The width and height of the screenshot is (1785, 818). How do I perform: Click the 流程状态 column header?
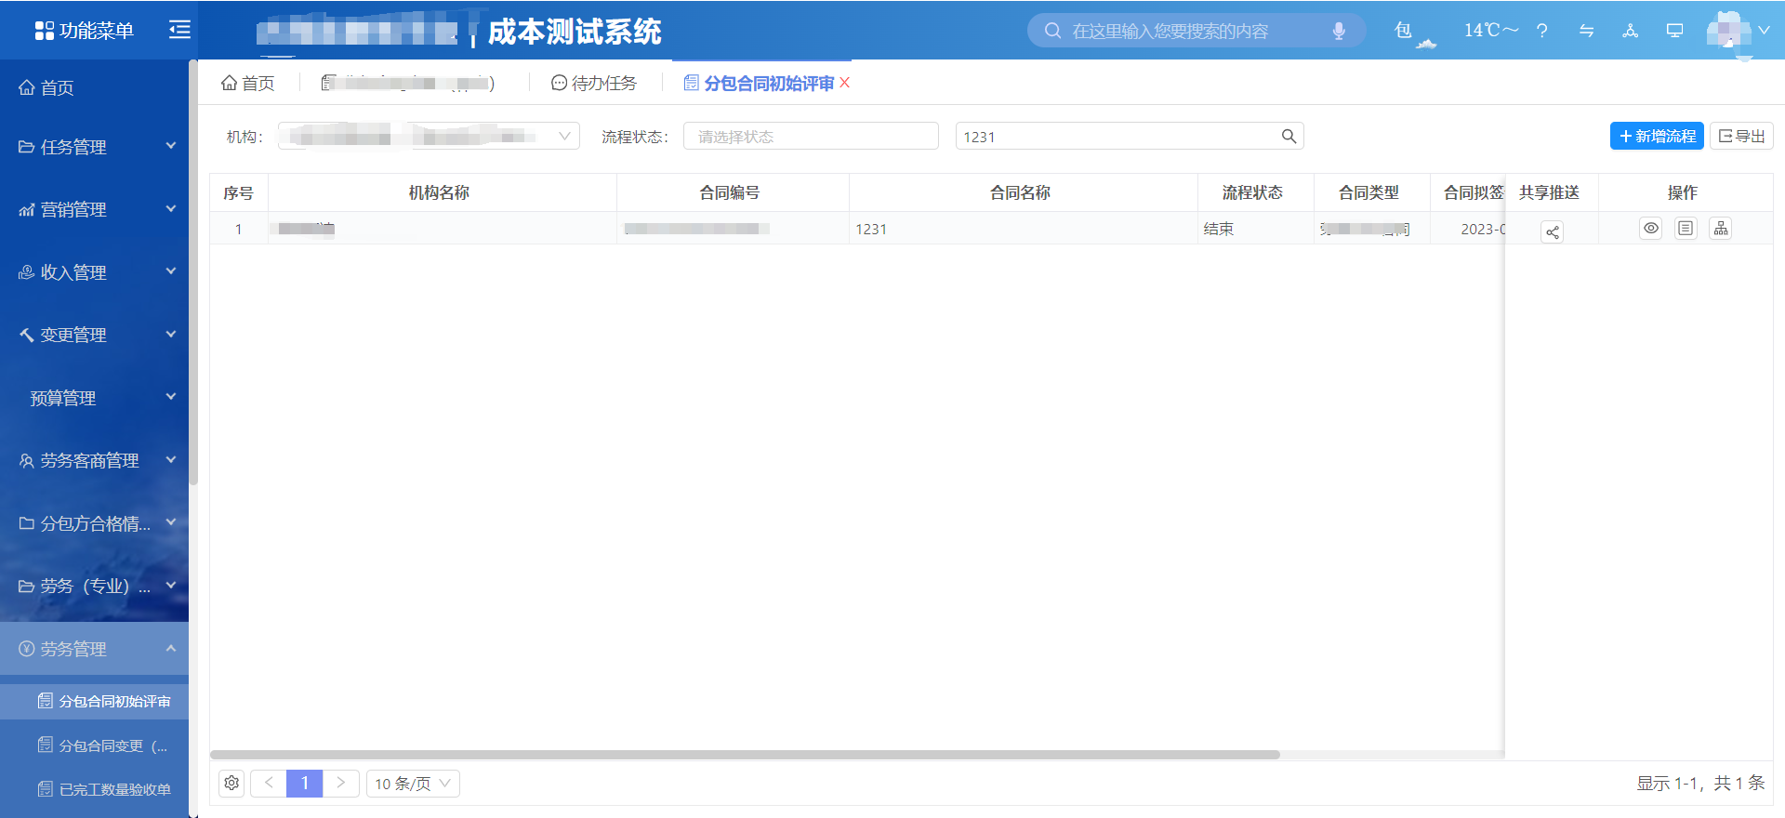1255,192
